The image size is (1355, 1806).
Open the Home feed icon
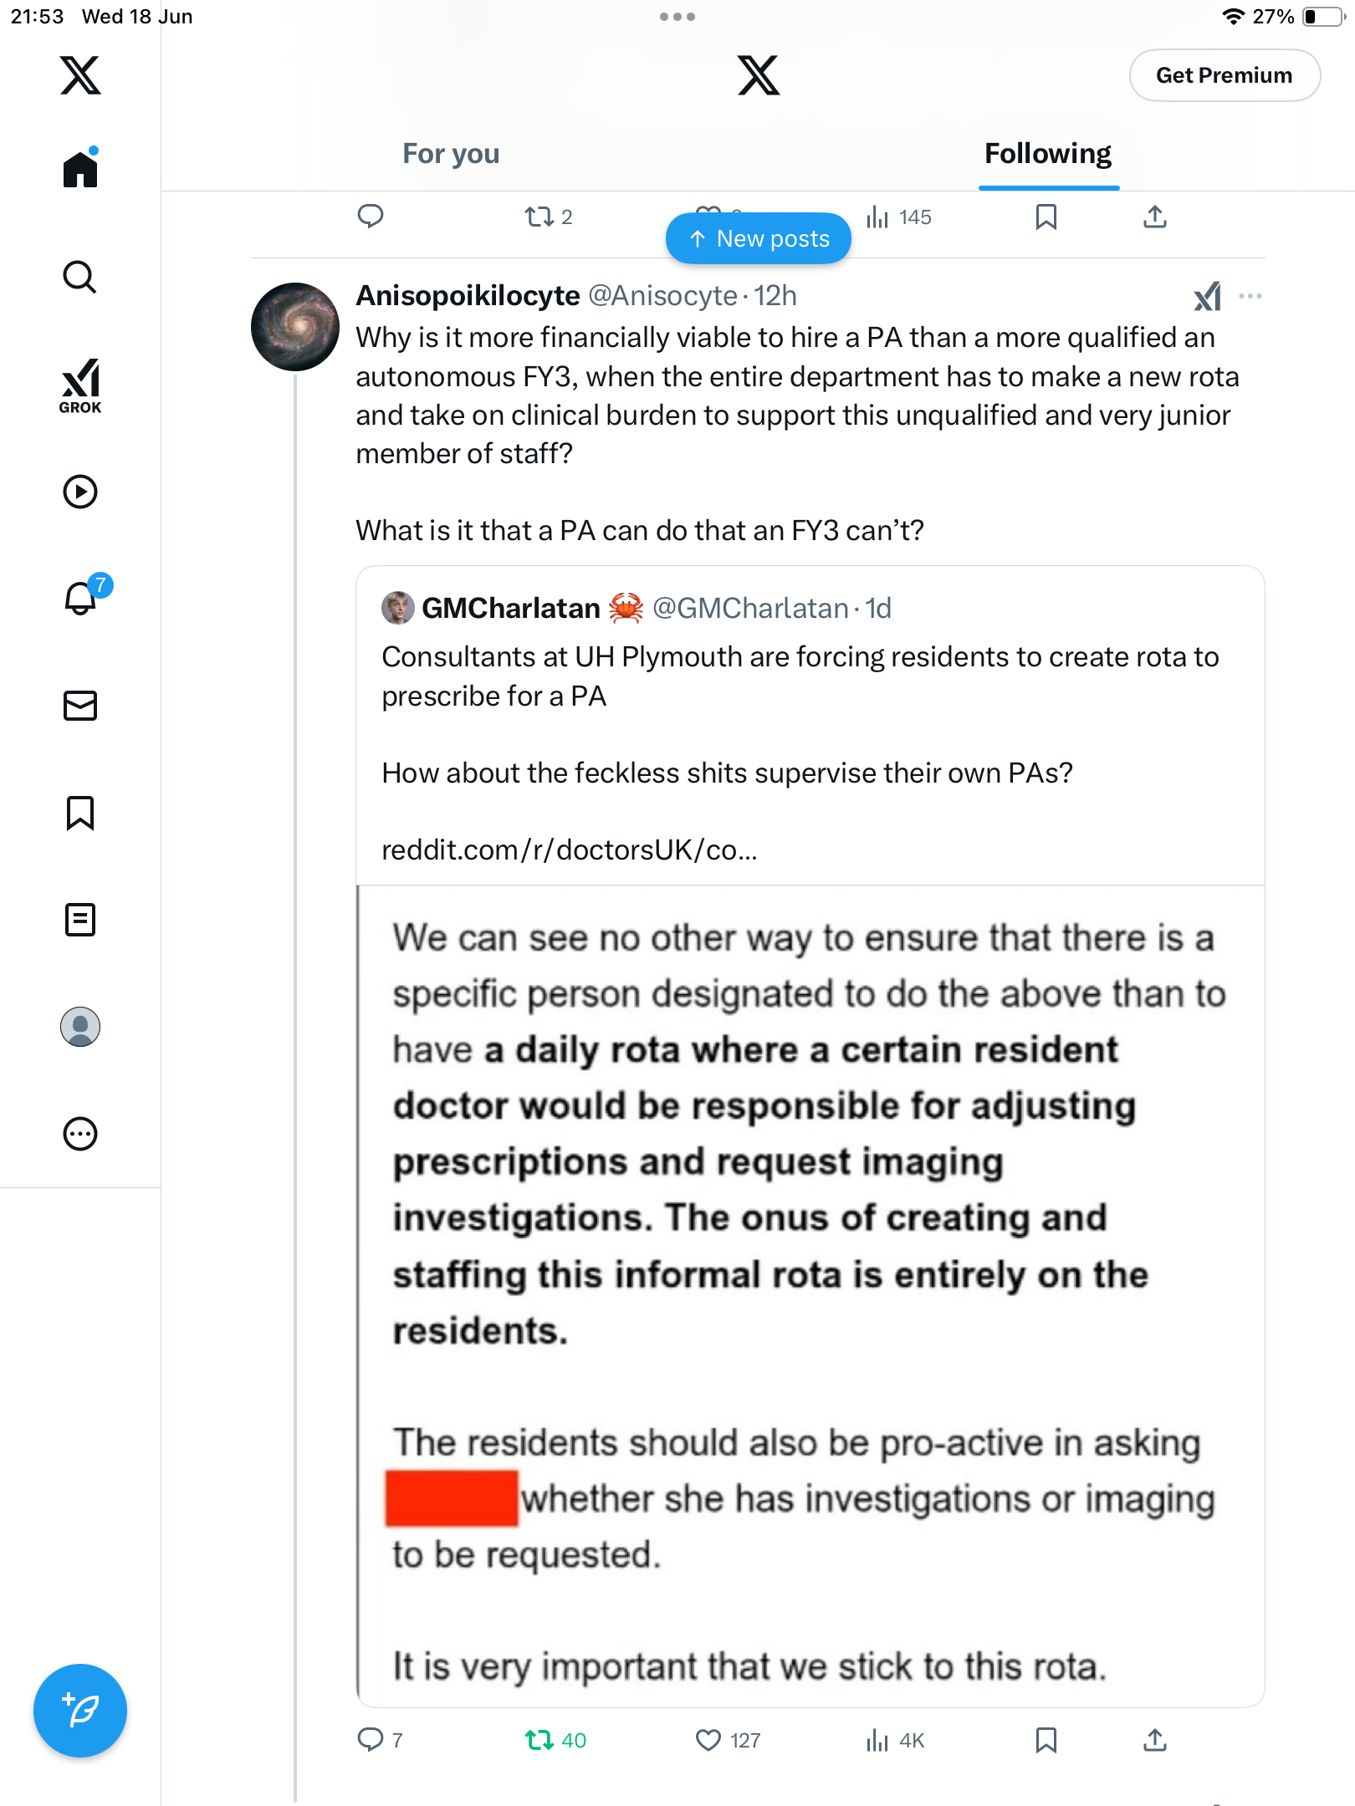coord(80,168)
